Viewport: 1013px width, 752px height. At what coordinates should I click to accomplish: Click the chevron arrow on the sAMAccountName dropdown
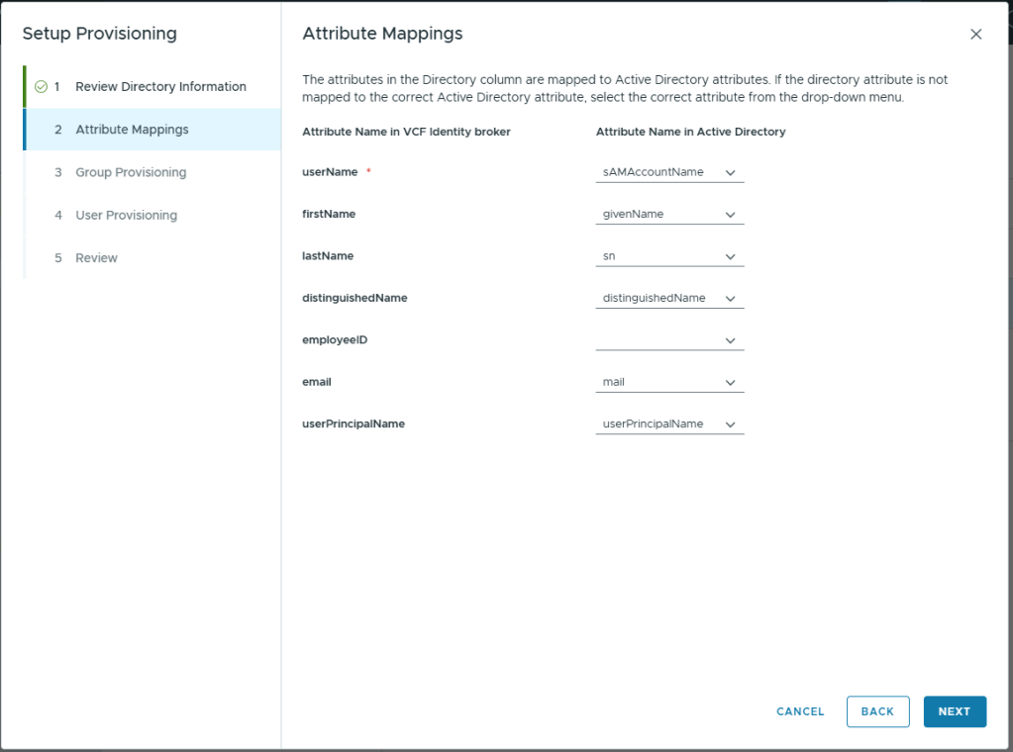click(x=730, y=172)
